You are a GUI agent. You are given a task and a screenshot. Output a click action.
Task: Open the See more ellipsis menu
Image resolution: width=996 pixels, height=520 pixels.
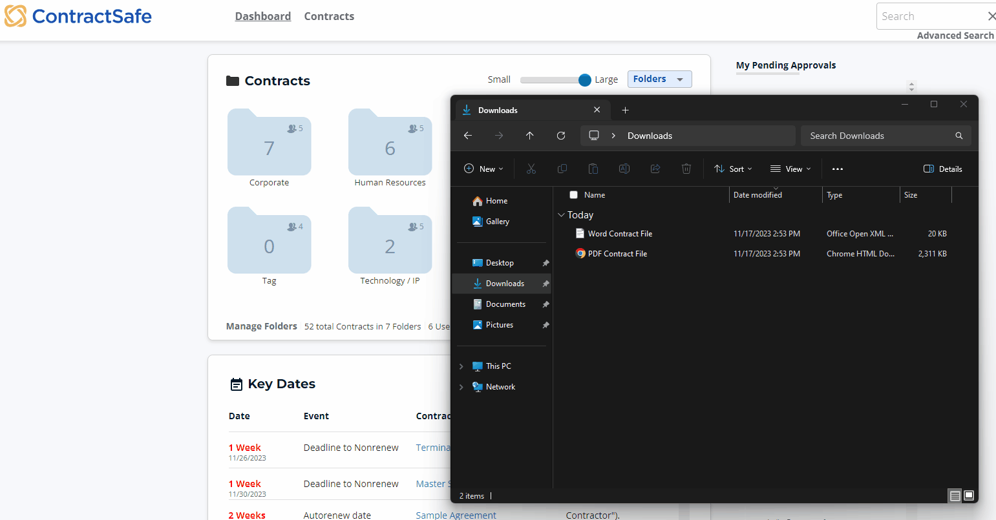coord(838,169)
